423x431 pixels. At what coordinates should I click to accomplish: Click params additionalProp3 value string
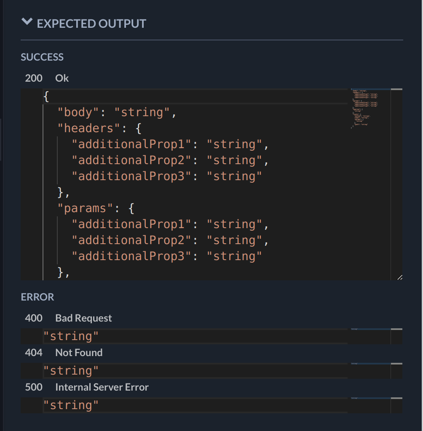tap(234, 256)
